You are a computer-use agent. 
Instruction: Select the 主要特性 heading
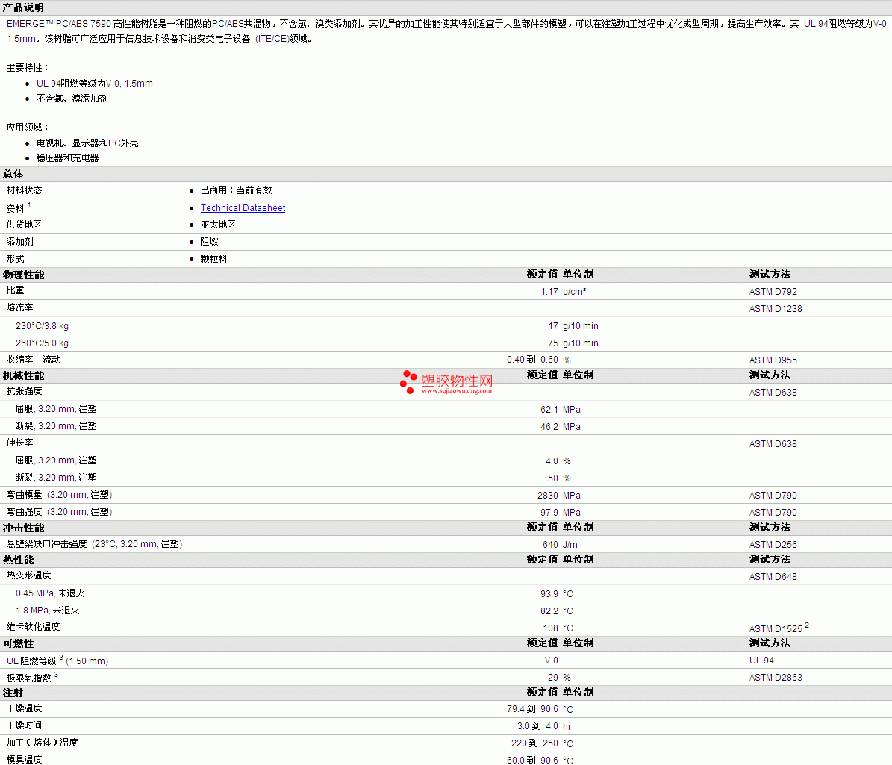pyautogui.click(x=28, y=68)
